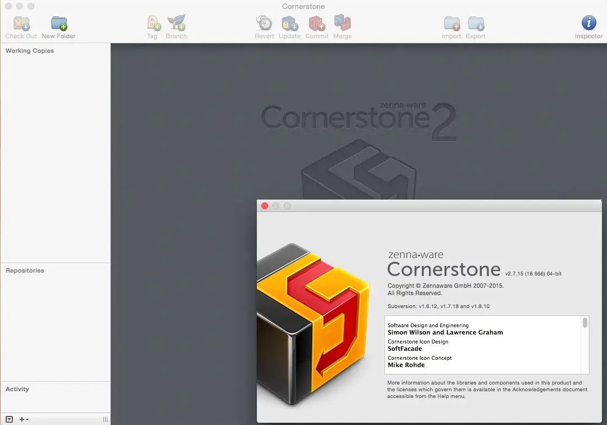Click the sidebar resize grip handle

[x=105, y=419]
